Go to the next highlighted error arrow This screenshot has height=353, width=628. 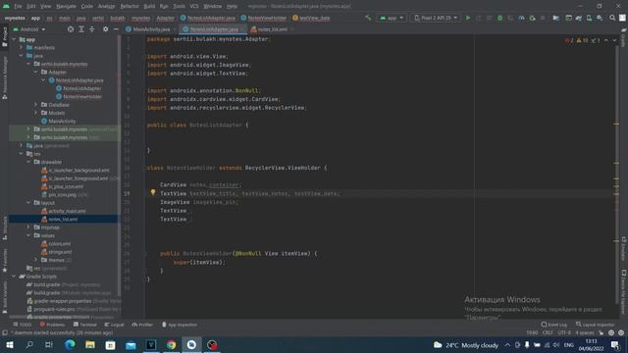point(614,40)
